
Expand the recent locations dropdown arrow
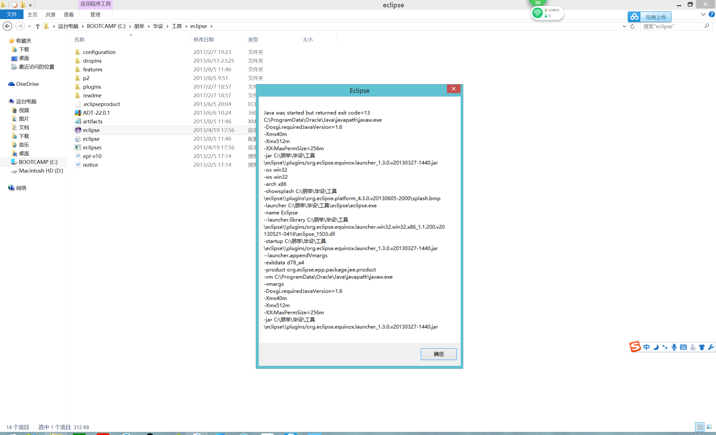[29, 27]
